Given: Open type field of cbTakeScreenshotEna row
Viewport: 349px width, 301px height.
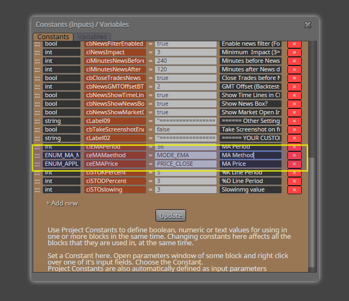Looking at the screenshot, I should click(62, 129).
